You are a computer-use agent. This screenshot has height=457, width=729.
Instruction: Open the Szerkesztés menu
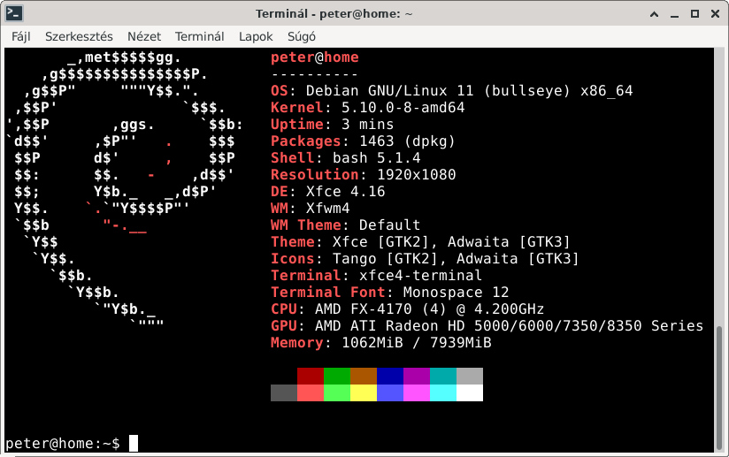(x=79, y=36)
